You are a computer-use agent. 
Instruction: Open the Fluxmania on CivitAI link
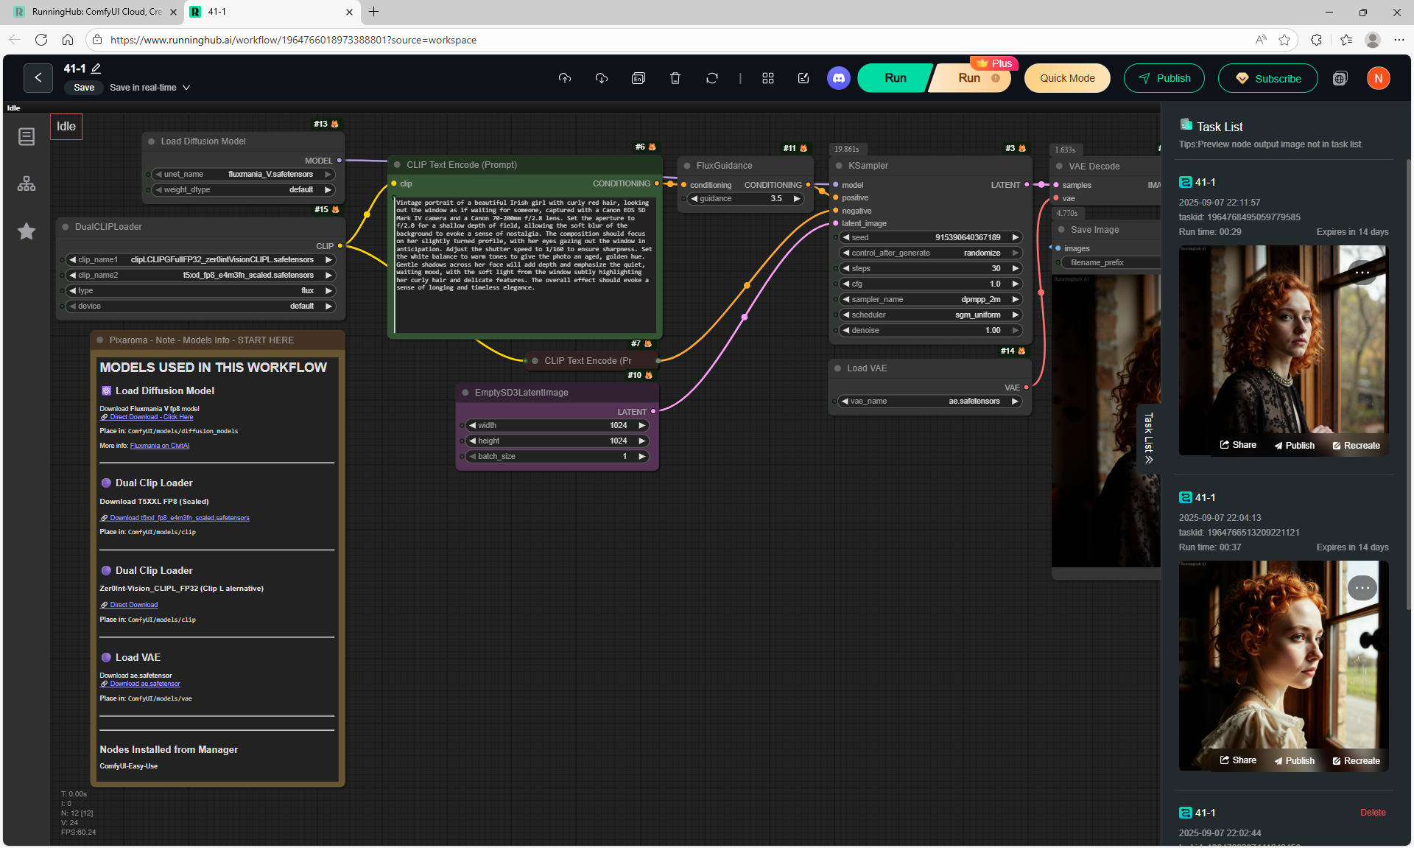click(159, 446)
